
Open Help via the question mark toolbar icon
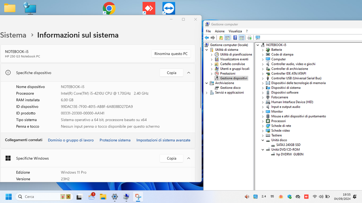pos(235,37)
